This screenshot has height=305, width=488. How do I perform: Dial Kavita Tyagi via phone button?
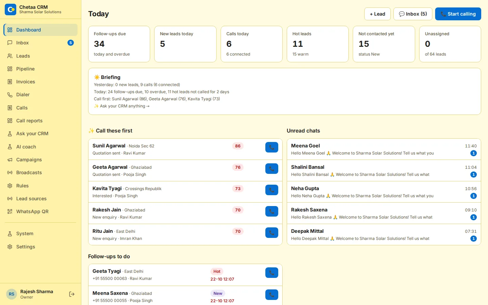click(x=271, y=190)
